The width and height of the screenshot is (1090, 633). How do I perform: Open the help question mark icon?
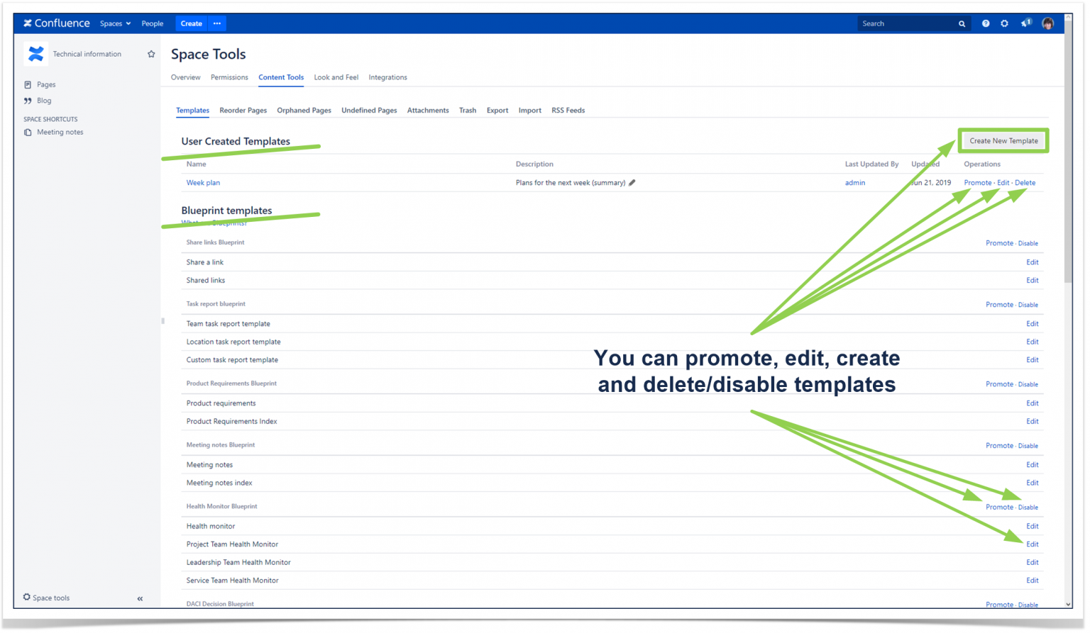(x=986, y=23)
